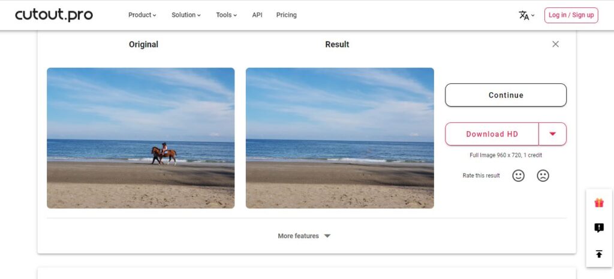Rate result with the sad face
Screen dimensions: 614x279
coord(543,175)
